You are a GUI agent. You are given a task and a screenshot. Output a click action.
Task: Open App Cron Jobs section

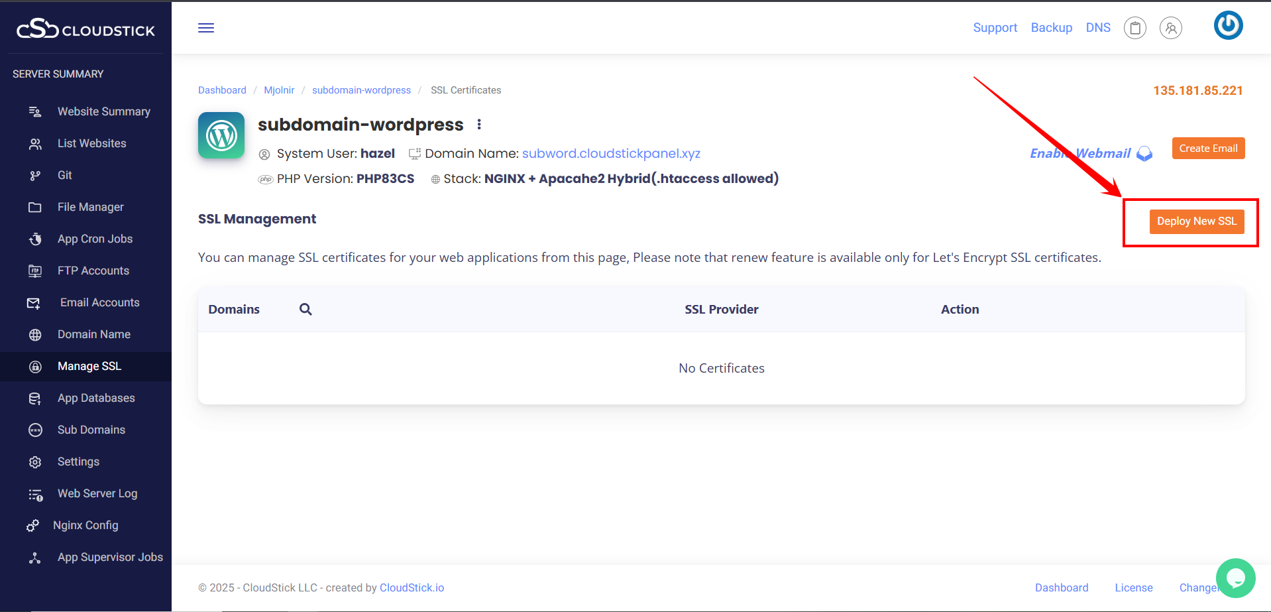tap(95, 239)
